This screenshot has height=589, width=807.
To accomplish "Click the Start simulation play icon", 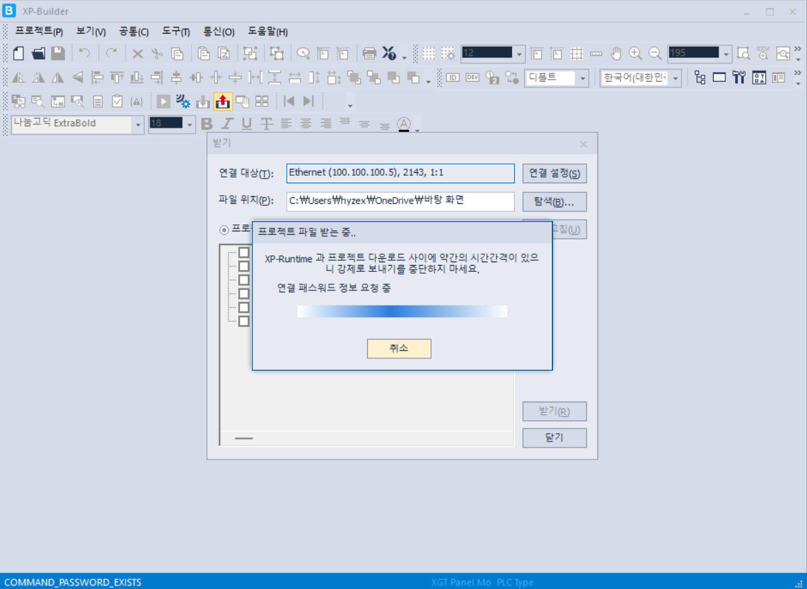I will click(163, 102).
